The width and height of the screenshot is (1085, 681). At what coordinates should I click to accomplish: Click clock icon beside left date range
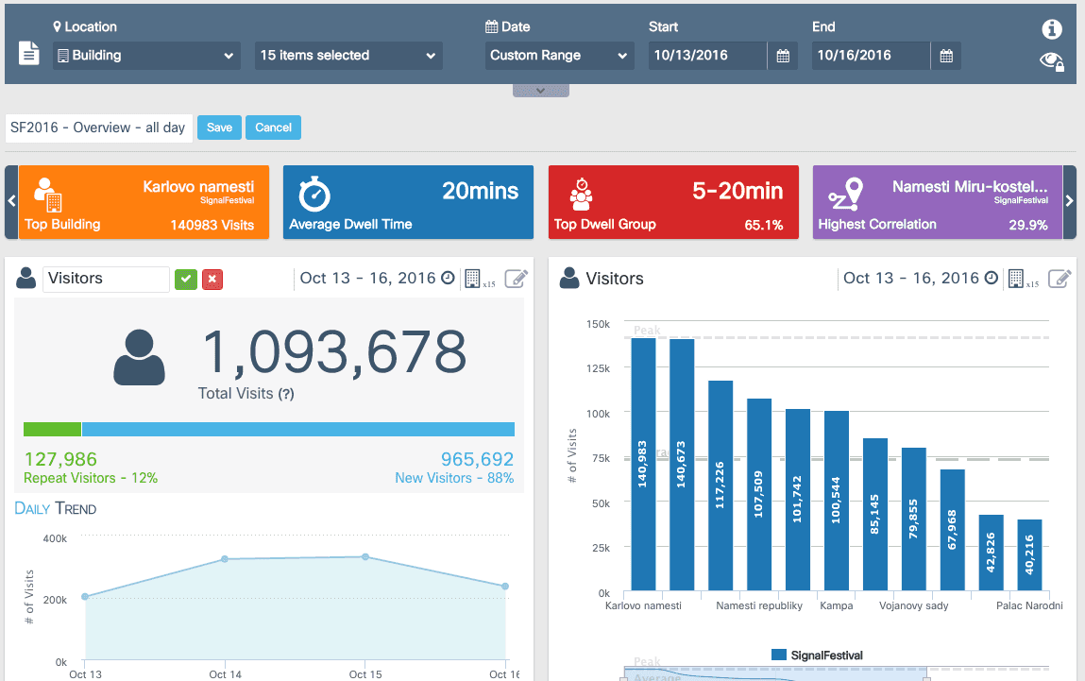pos(448,279)
